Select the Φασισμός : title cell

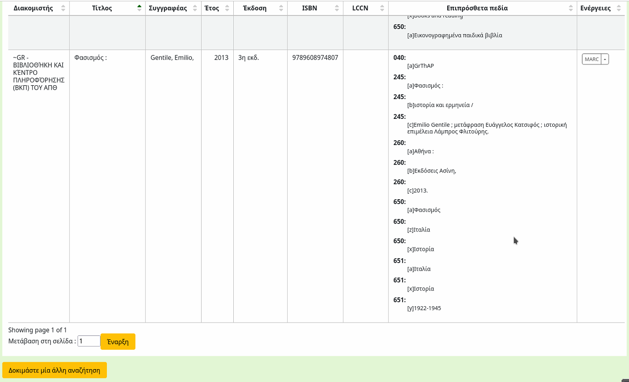click(91, 57)
